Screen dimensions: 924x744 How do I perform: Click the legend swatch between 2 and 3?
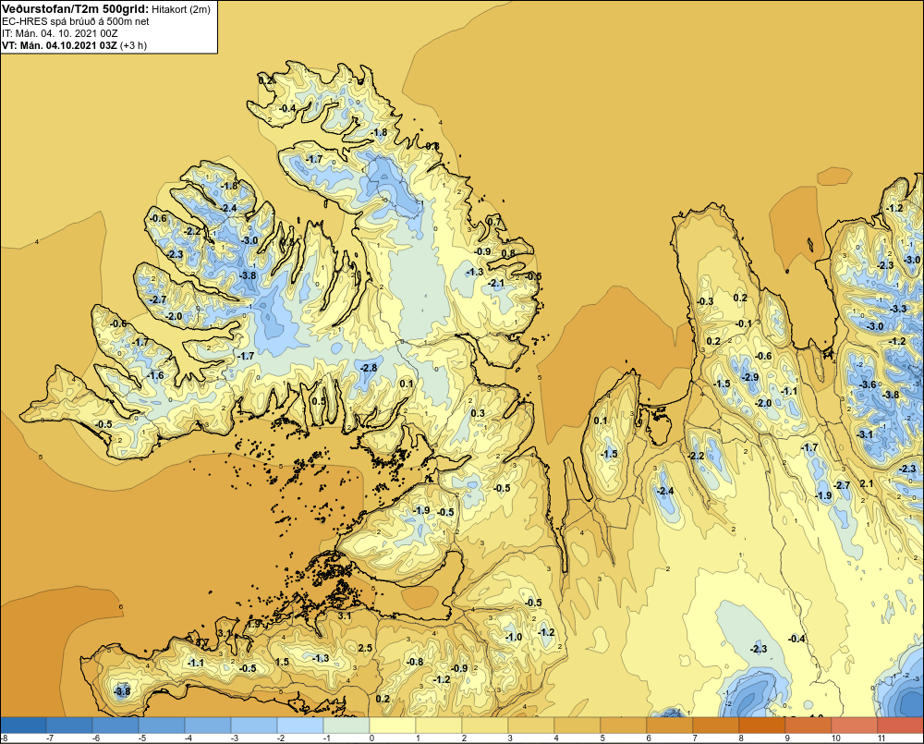pyautogui.click(x=485, y=726)
